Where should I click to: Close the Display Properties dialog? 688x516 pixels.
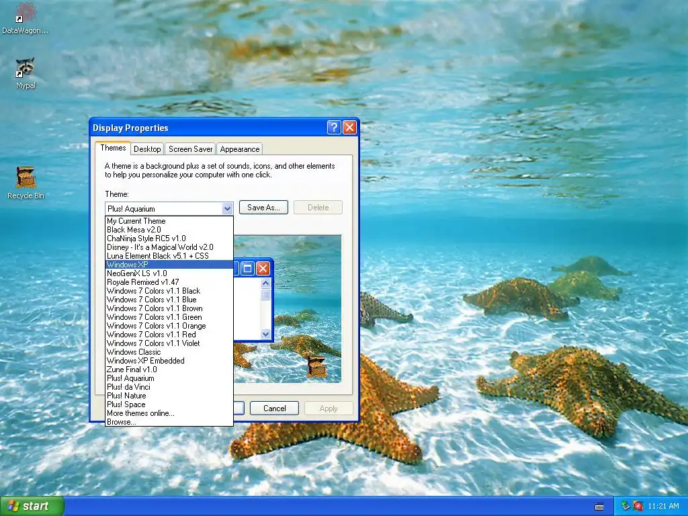[x=349, y=127]
